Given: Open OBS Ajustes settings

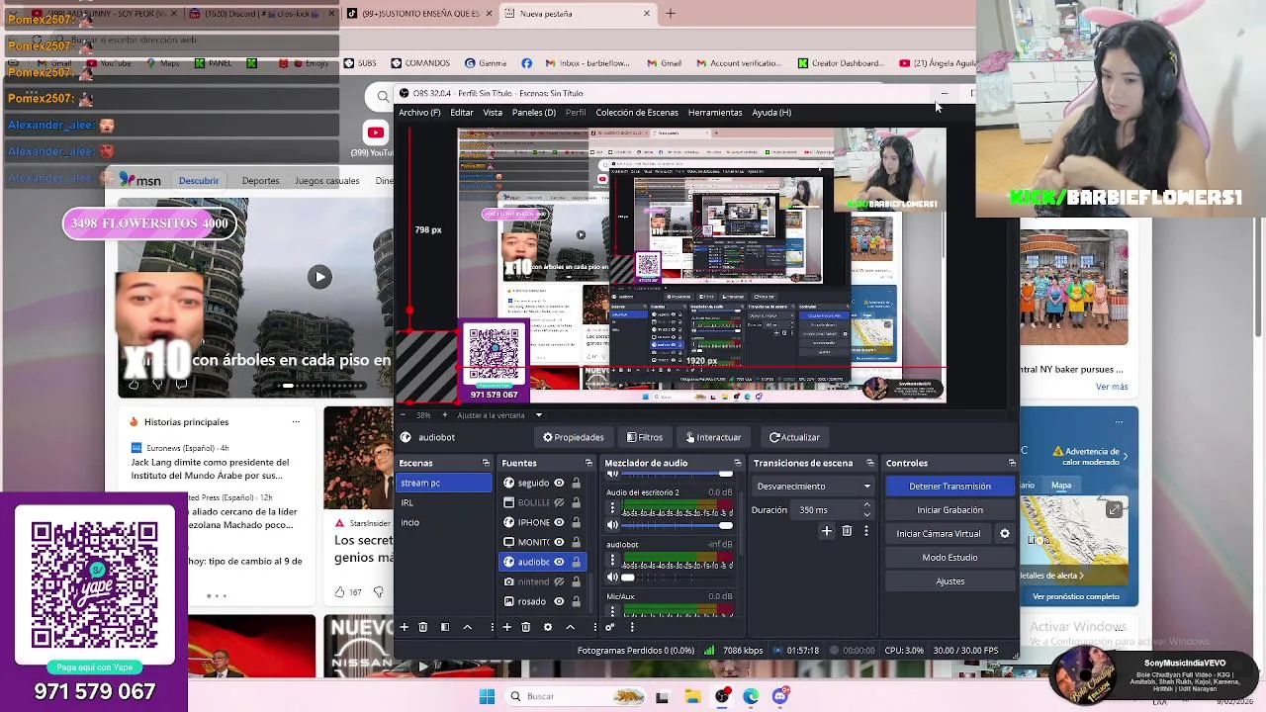Looking at the screenshot, I should coord(949,581).
